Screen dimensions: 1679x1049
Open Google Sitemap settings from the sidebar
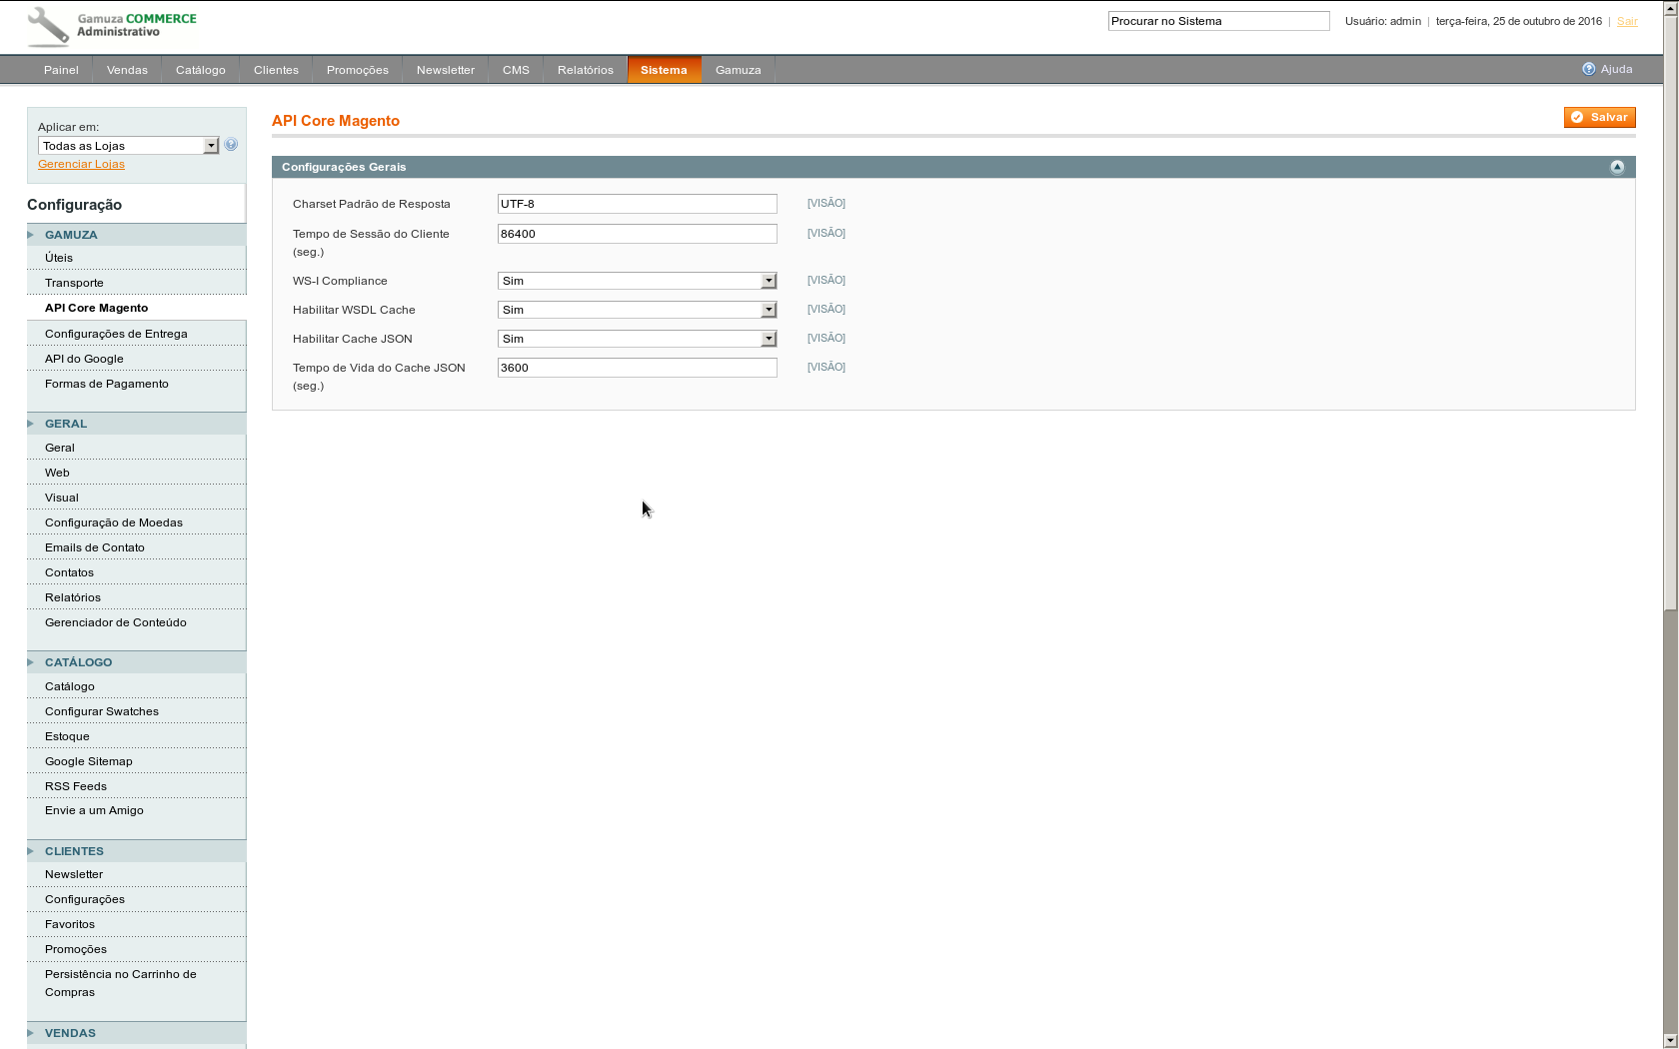coord(88,760)
